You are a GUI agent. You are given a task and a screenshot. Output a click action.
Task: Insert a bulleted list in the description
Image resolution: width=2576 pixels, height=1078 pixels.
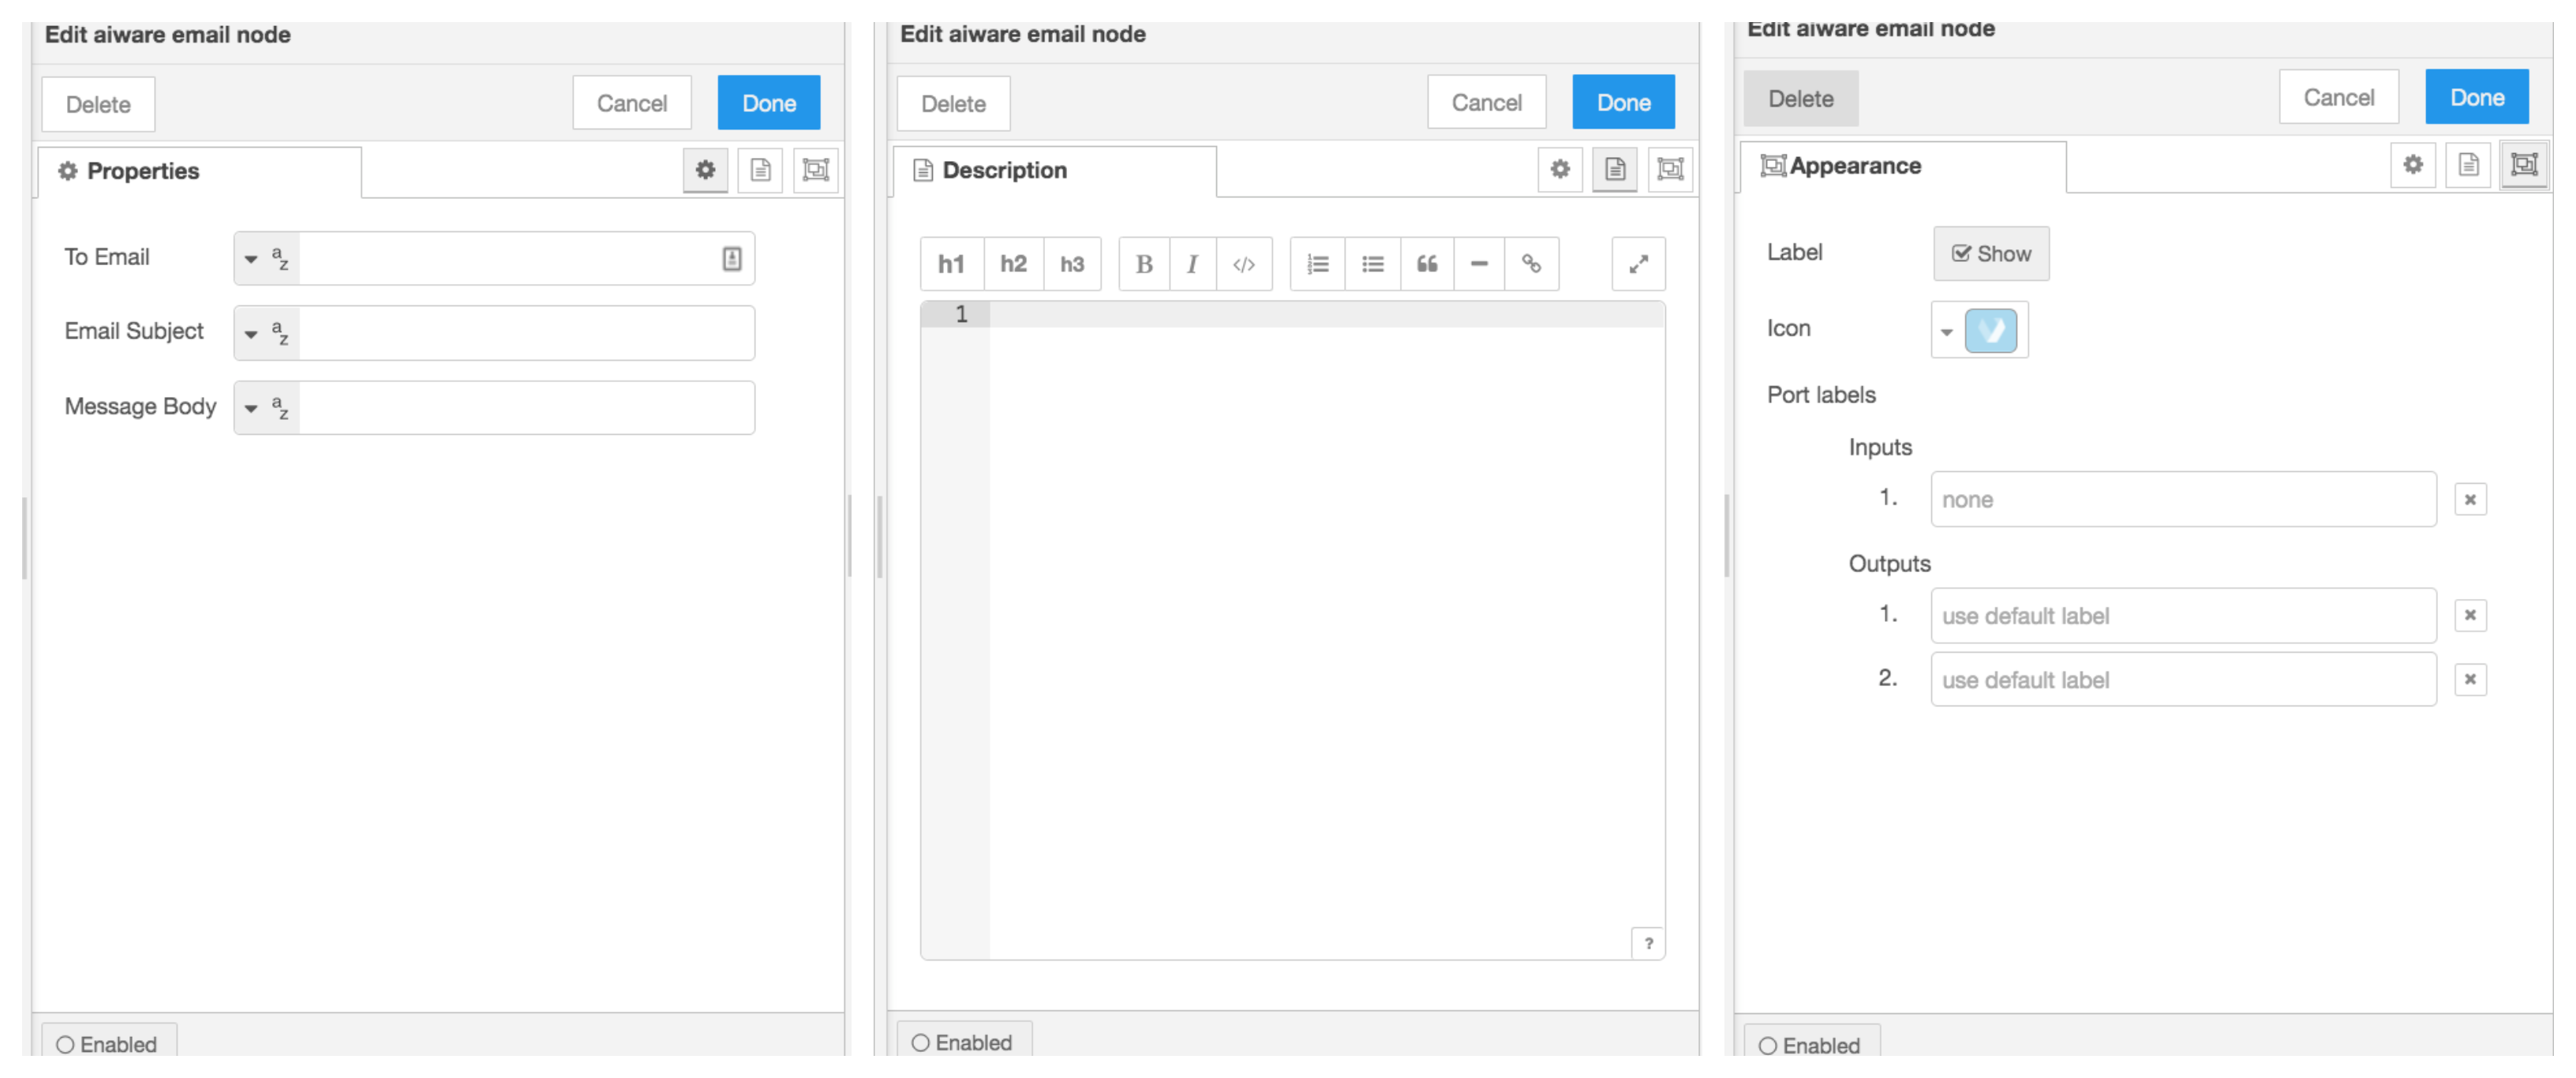1372,263
